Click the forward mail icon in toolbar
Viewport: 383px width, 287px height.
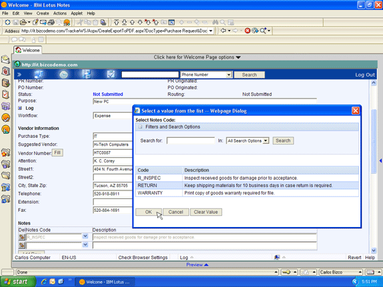click(x=43, y=23)
